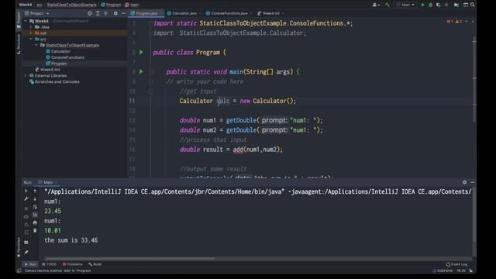Go to next highlighted error arrow

point(473,22)
